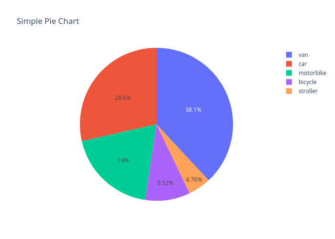Image resolution: width=335 pixels, height=239 pixels.
Task: Click the green motorbike legend swatch
Action: (x=289, y=73)
